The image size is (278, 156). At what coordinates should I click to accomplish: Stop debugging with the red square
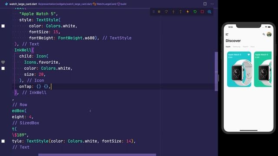point(202,12)
